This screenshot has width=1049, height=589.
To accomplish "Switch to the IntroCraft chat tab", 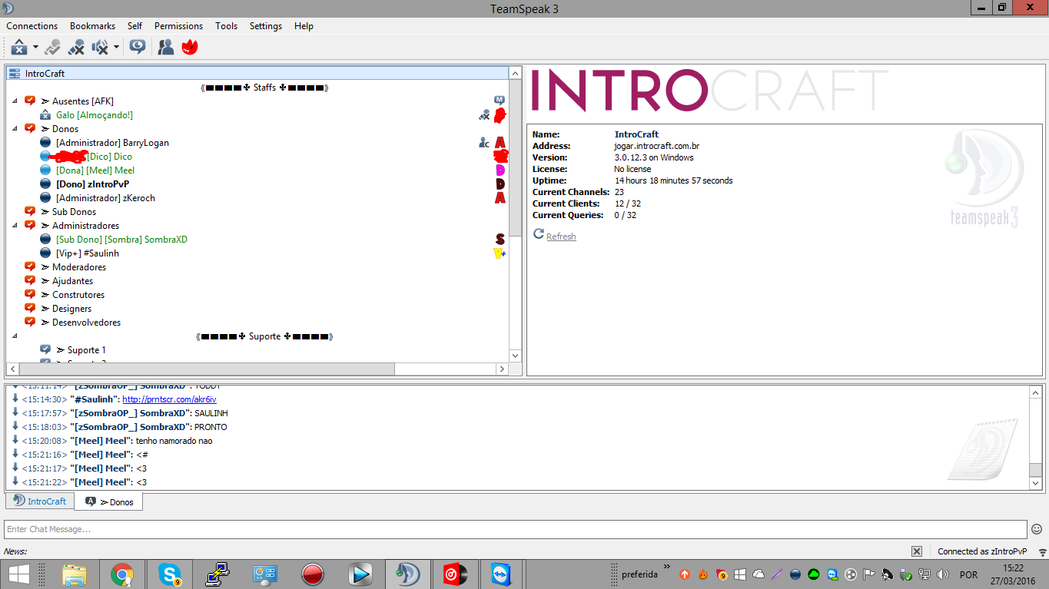I will [40, 501].
